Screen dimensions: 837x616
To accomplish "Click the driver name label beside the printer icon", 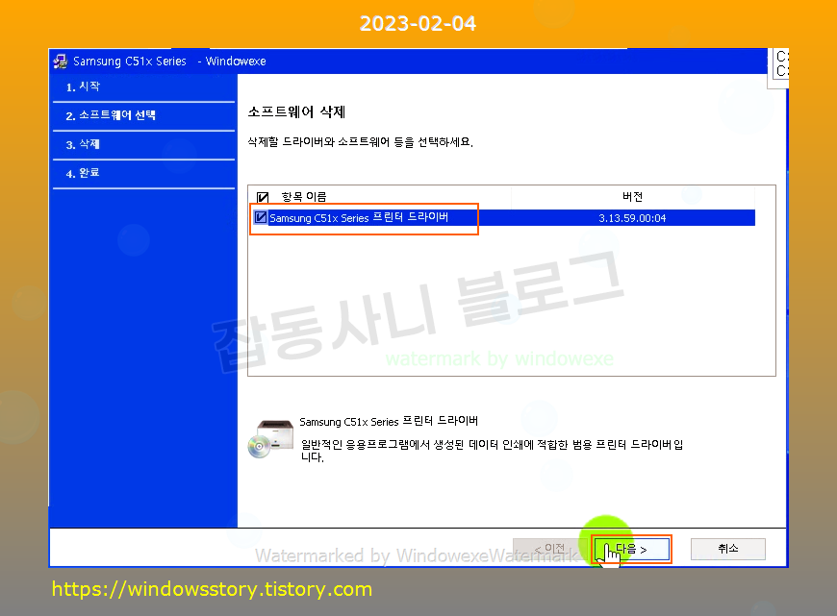I will tap(389, 421).
